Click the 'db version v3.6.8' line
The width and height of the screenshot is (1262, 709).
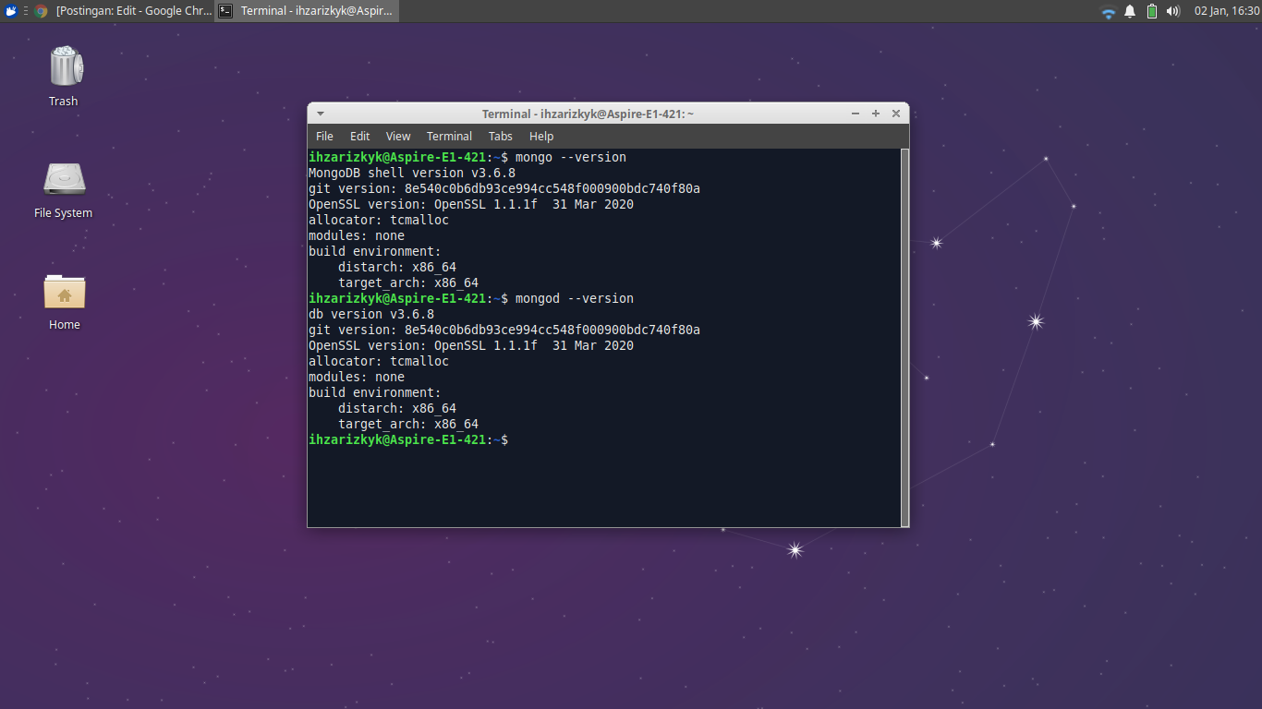(371, 314)
